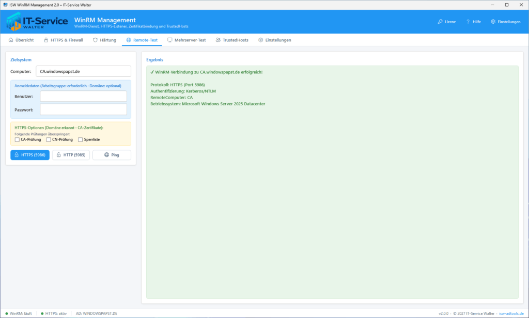This screenshot has height=318, width=529.
Task: Click the 'Folgende Prüfungen überspringen:' label
Action: click(x=42, y=134)
